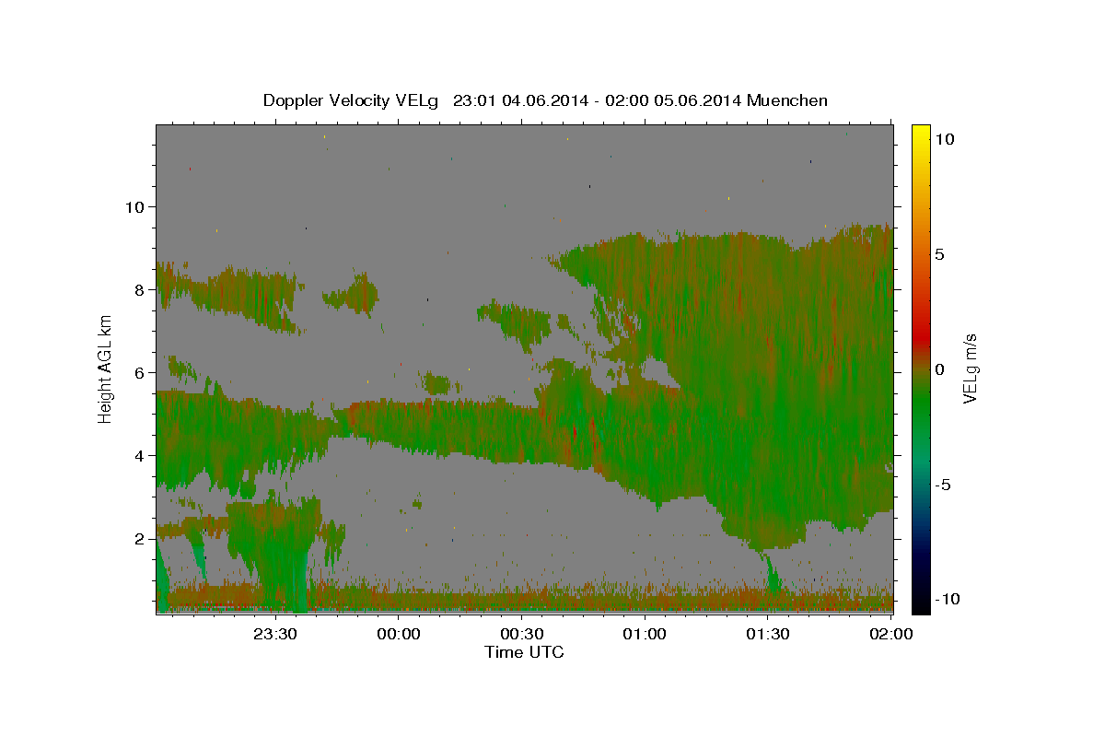The height and width of the screenshot is (737, 1105).
Task: Click the 01:30 time tick label
Action: 768,634
